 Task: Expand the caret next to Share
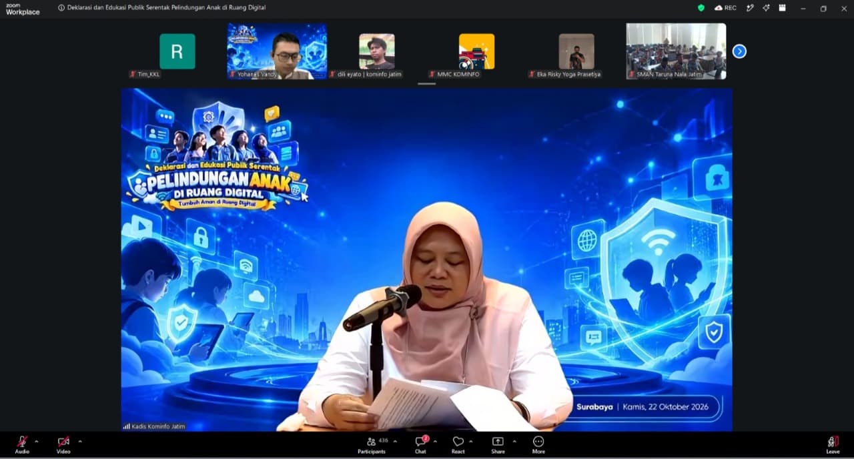pyautogui.click(x=514, y=441)
